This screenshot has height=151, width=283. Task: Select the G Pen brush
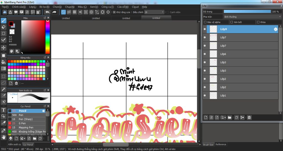click(27, 123)
